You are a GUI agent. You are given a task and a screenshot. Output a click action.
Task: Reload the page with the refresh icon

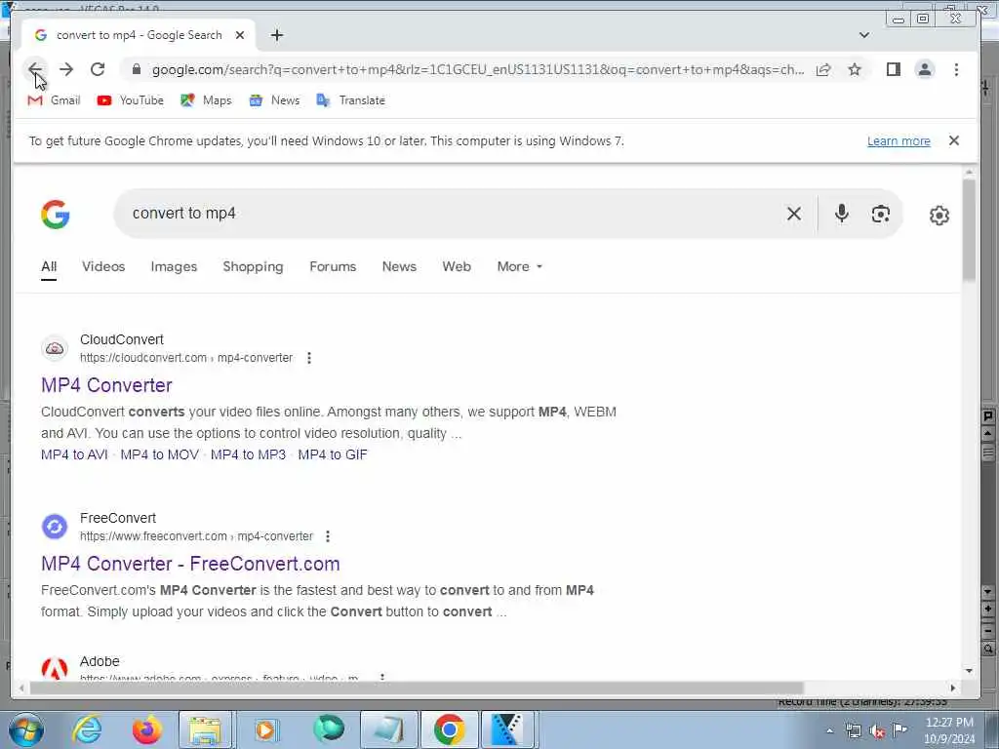98,69
